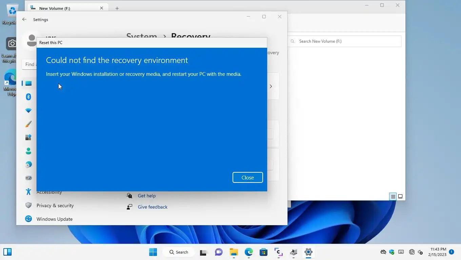Open the Network Wi-Fi icon in the sidebar

click(x=28, y=110)
